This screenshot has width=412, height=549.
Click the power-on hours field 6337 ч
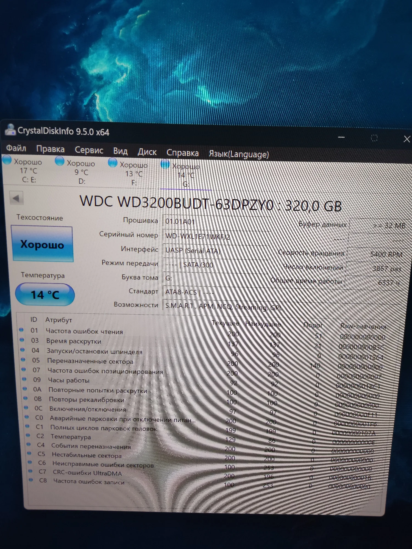pos(374,282)
